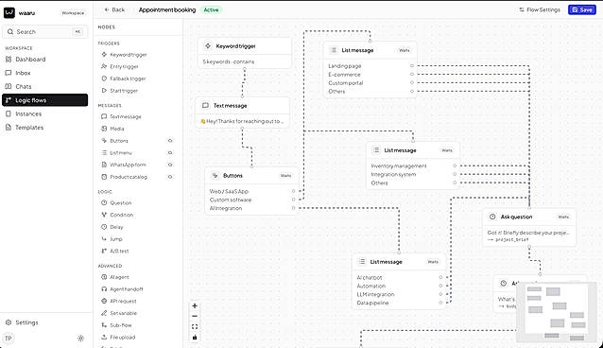Click the badge beside Product catalog node

pyautogui.click(x=170, y=177)
